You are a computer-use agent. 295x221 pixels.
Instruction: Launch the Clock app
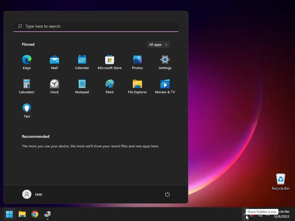(x=54, y=86)
